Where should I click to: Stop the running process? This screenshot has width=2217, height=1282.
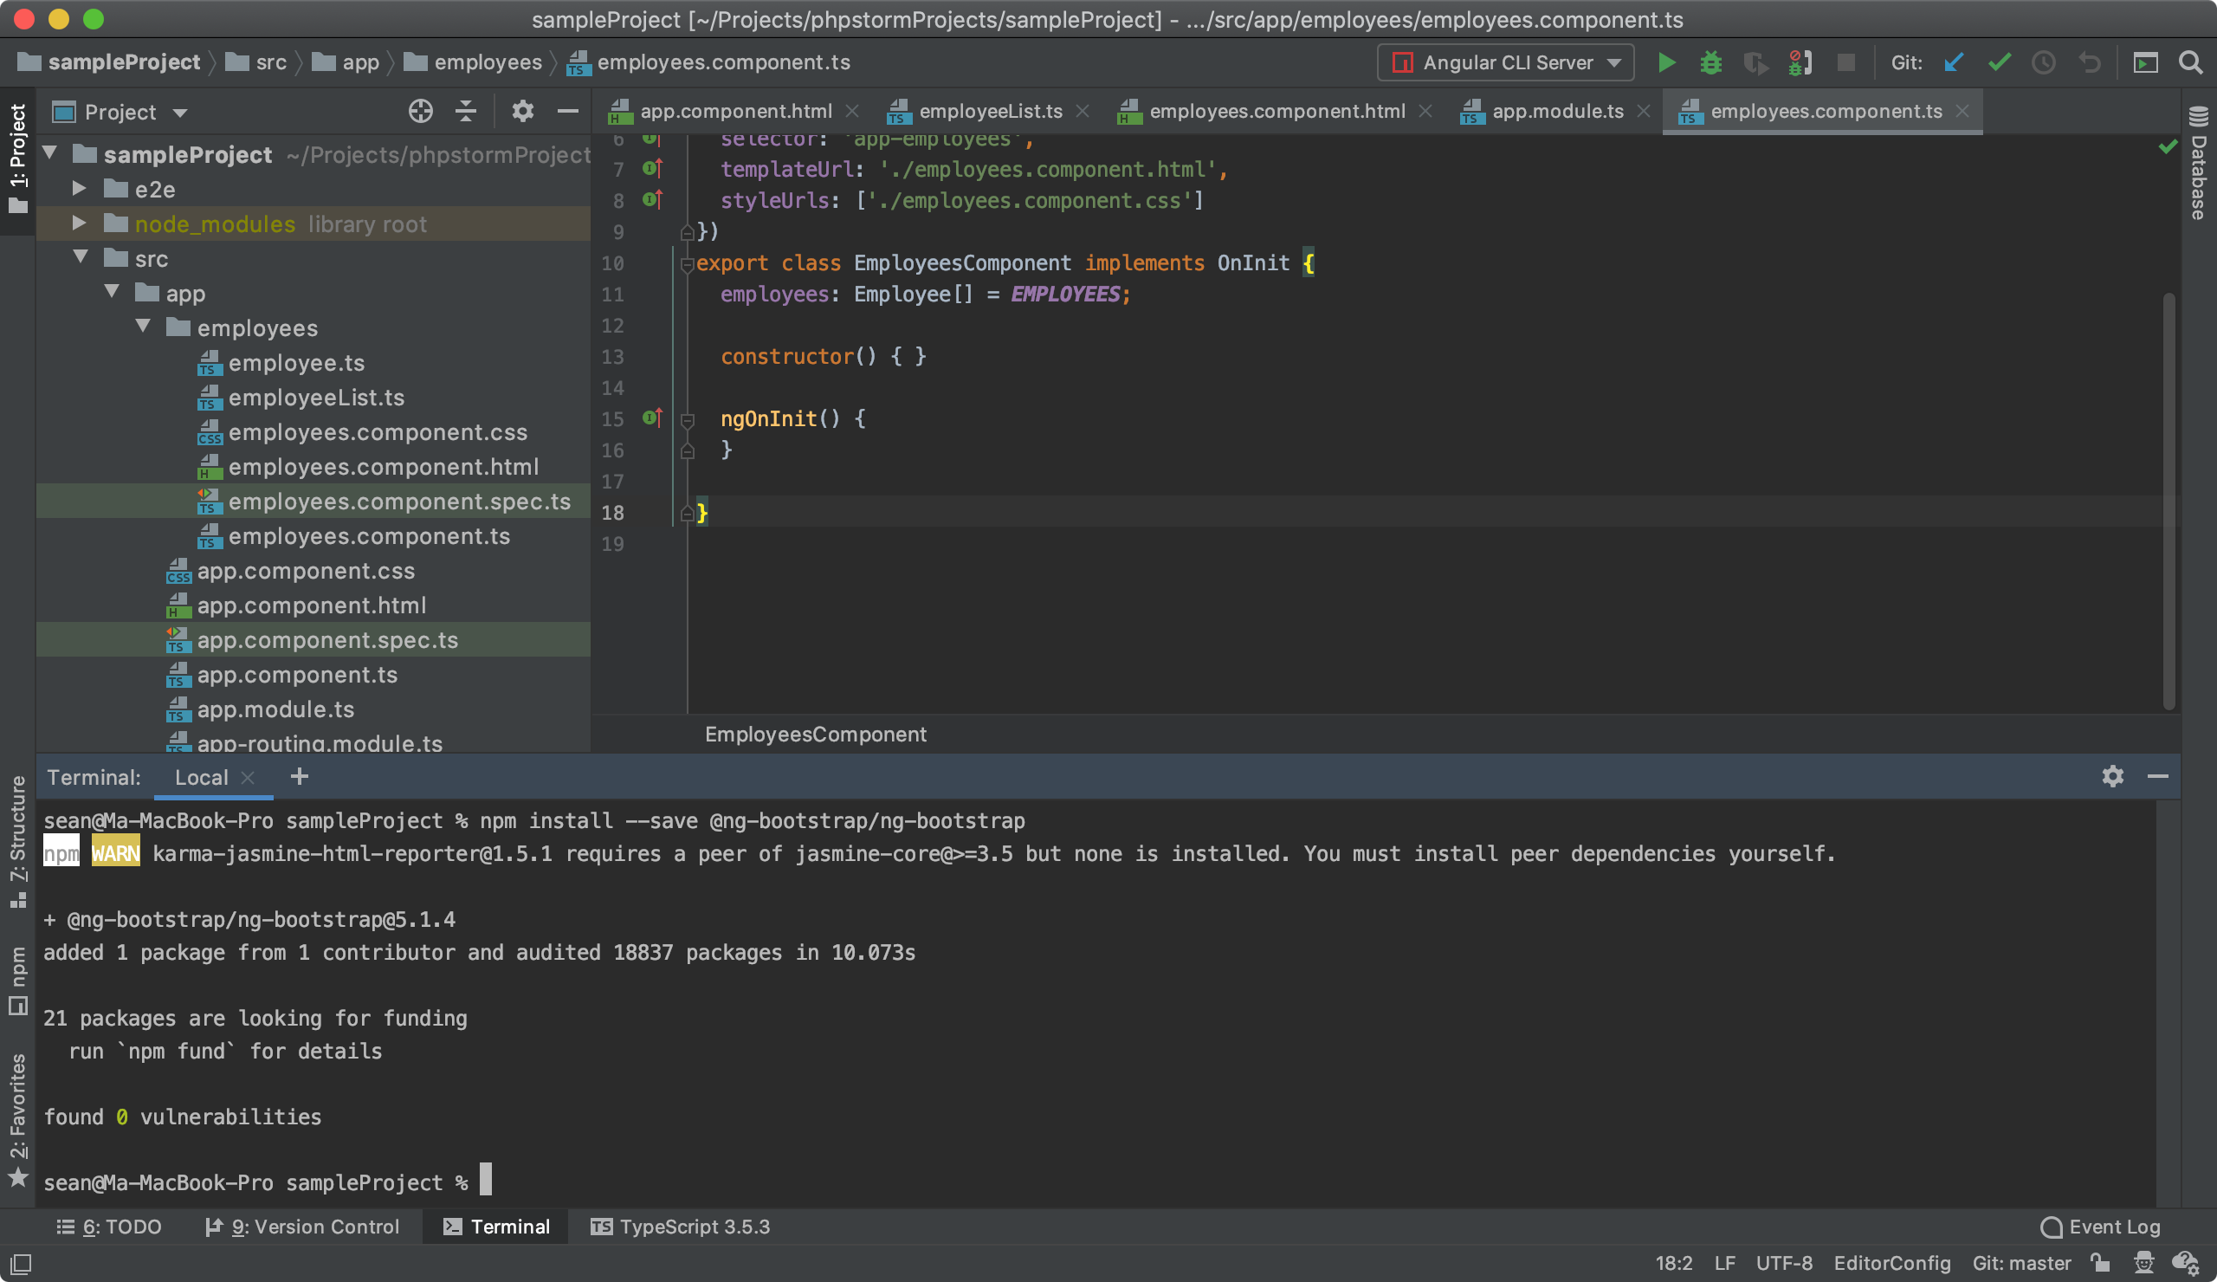pyautogui.click(x=1846, y=62)
